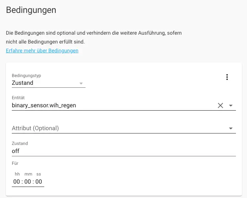Clear the binary_sensor.wih_regen entity selection
Viewport: 247px width, 198px height.
pyautogui.click(x=220, y=105)
